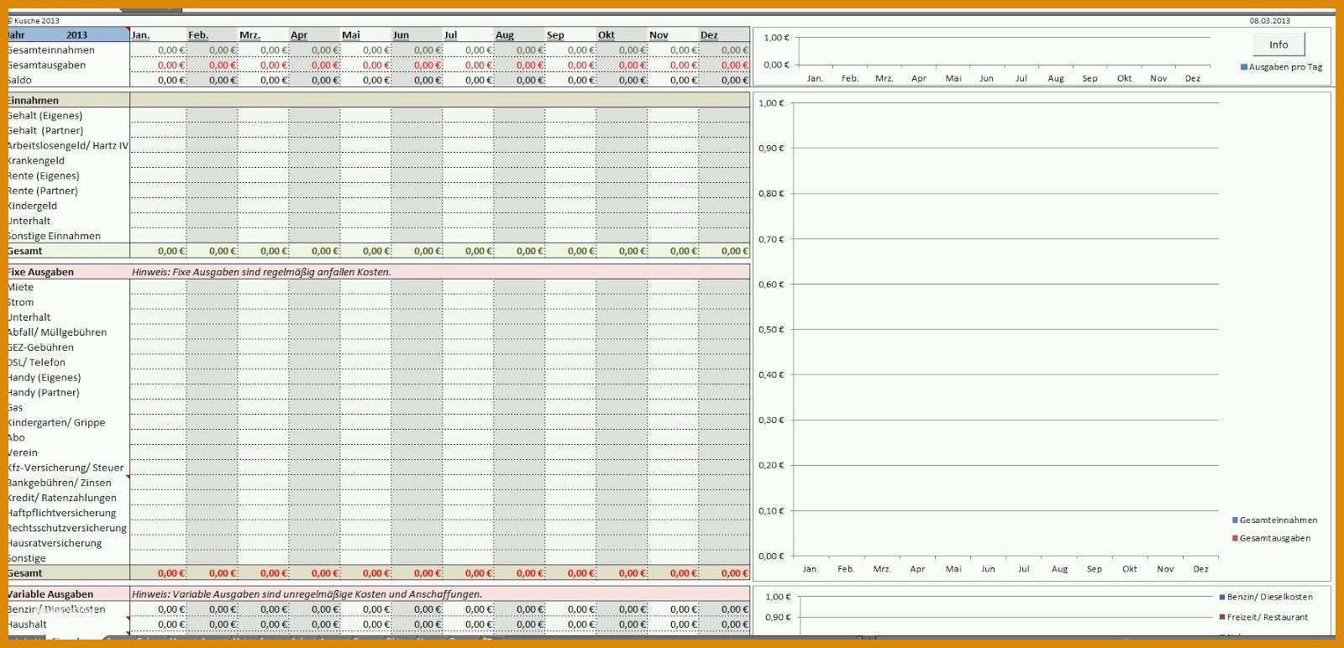
Task: Select the Aug column header
Action: pos(519,35)
